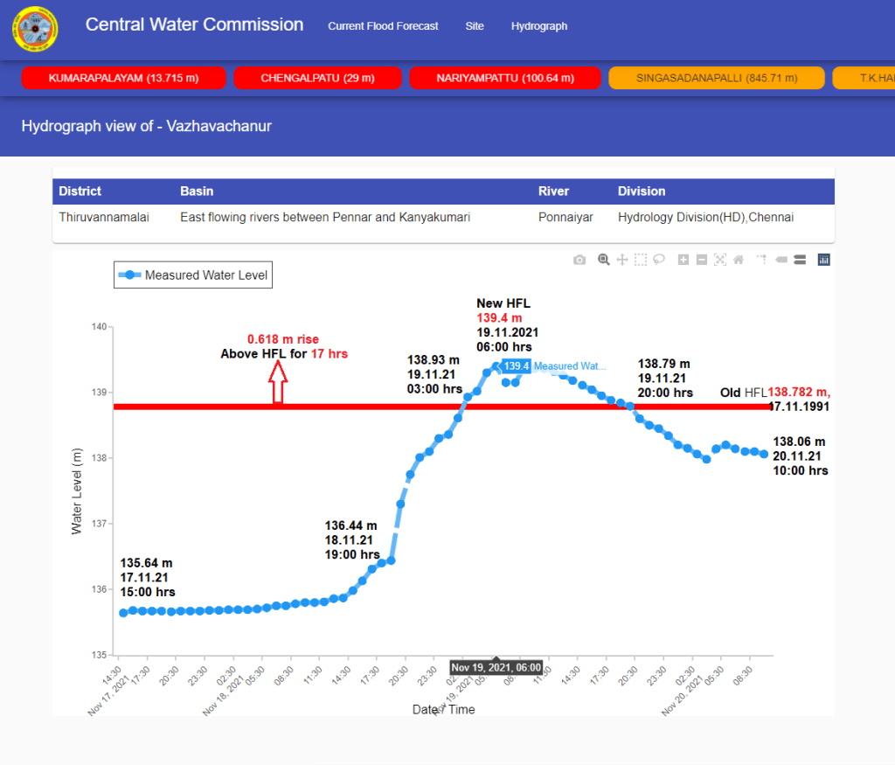Toggle compare data on hover
The width and height of the screenshot is (895, 765).
[x=799, y=260]
